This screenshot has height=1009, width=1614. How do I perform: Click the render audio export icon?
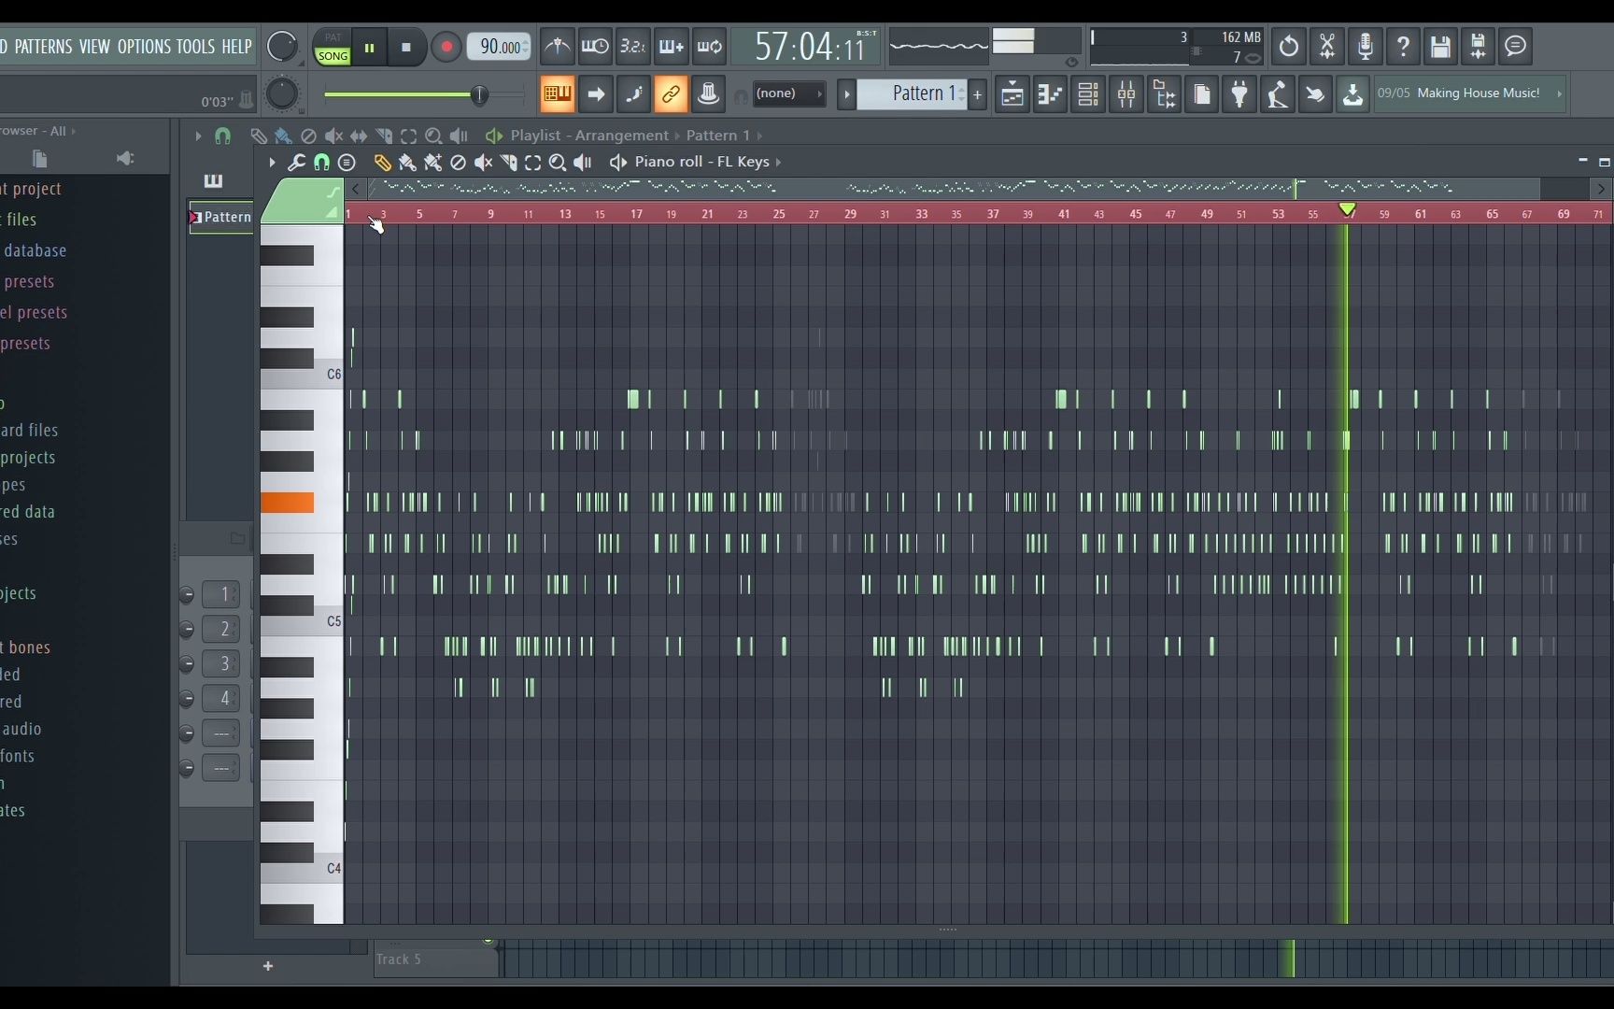tap(1479, 46)
